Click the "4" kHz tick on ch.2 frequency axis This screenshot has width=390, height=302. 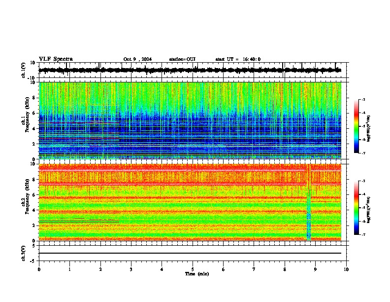pyautogui.click(x=34, y=210)
